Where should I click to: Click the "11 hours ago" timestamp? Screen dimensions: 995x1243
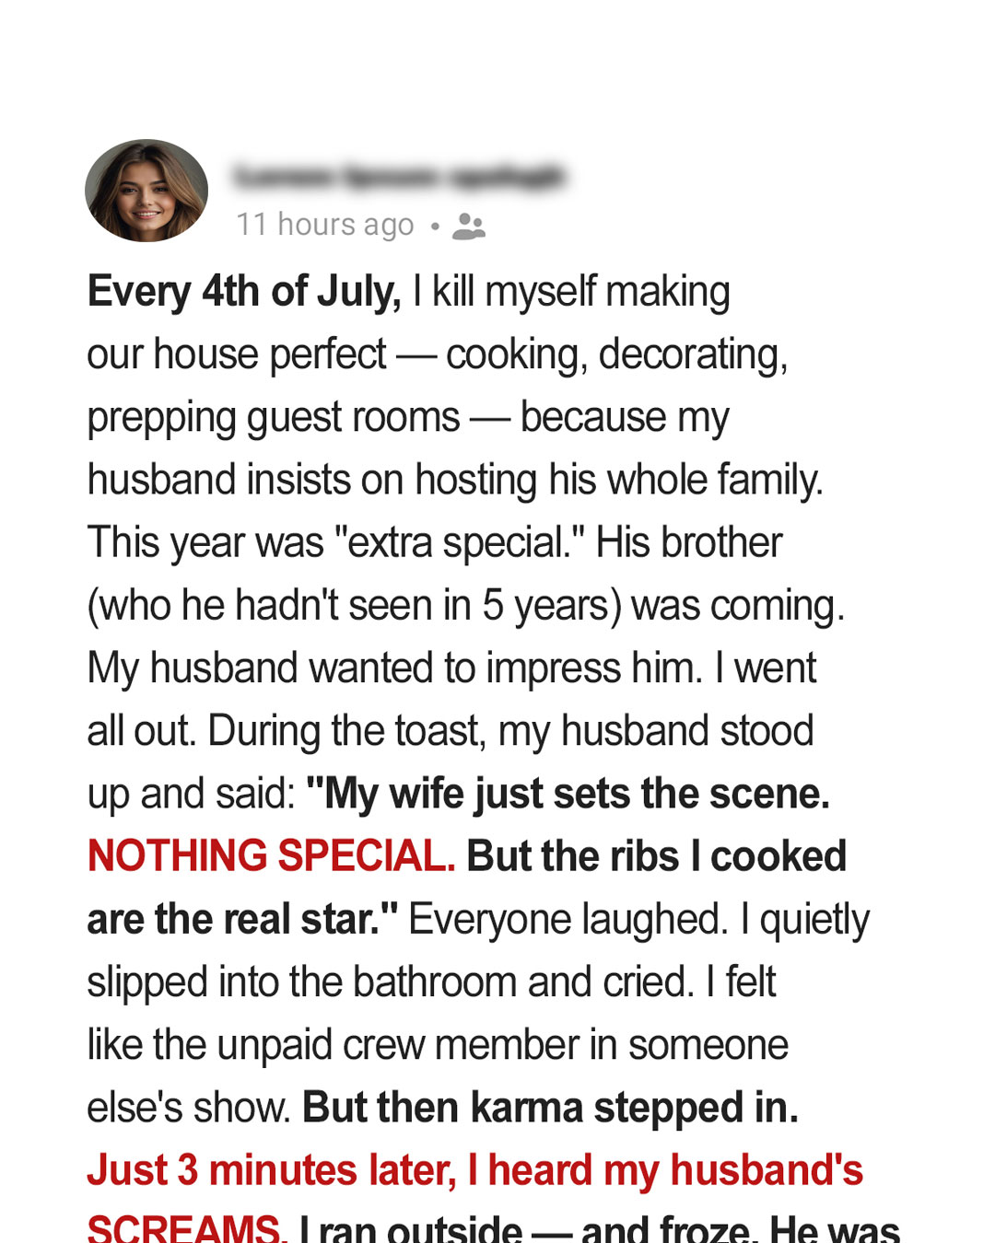pos(325,225)
